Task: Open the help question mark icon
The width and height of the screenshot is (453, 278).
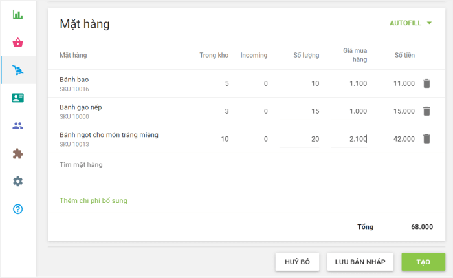Action: [x=18, y=209]
